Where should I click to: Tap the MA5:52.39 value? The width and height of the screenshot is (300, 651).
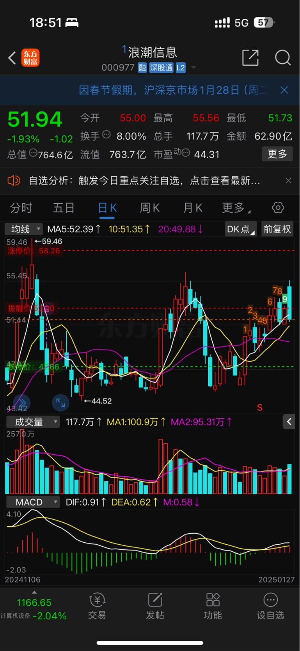click(x=74, y=229)
